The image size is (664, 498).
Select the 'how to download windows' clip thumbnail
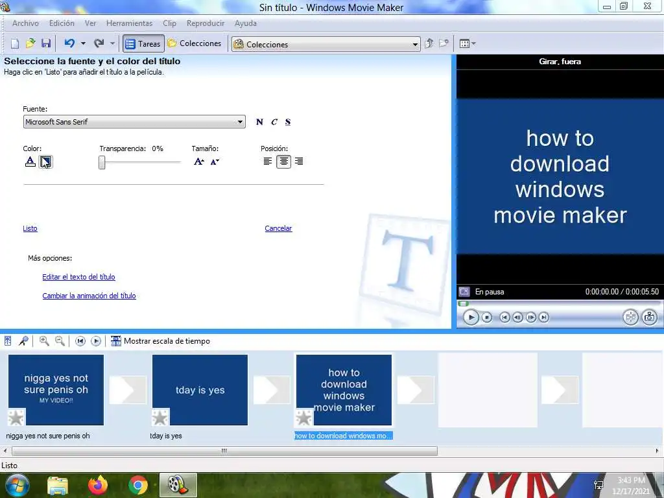(x=344, y=390)
